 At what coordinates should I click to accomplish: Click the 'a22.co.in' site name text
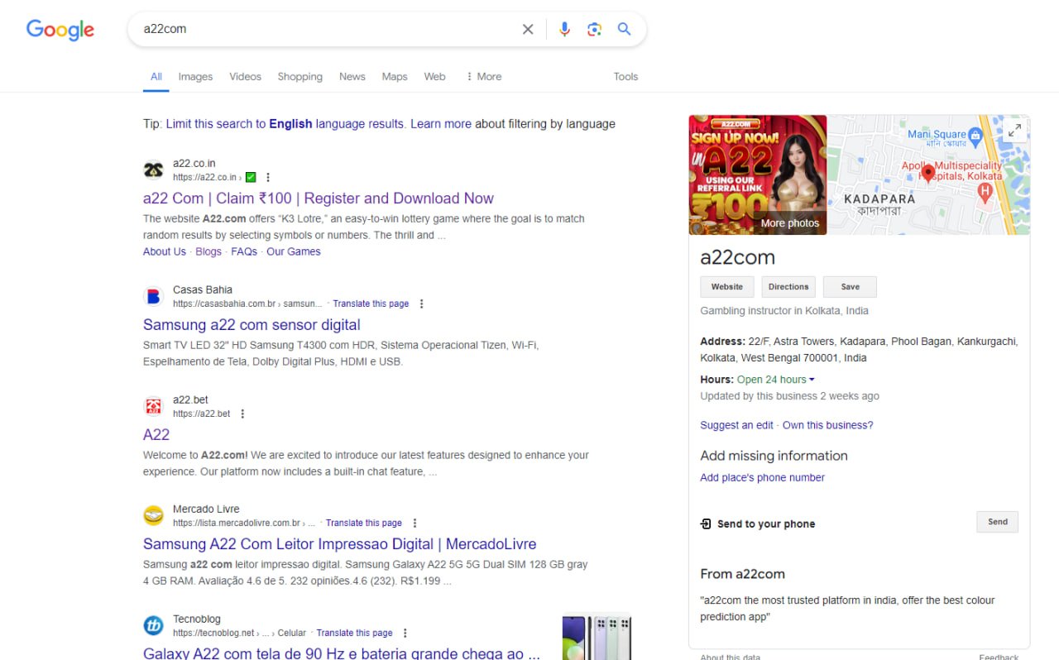(194, 163)
